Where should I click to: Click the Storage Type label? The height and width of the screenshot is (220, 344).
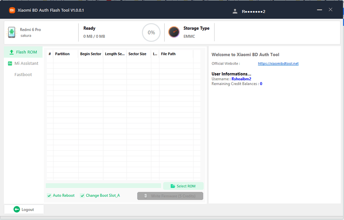[x=197, y=28]
